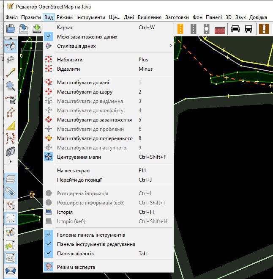Open the Інструменти menu
273x279 pixels.
91,17
